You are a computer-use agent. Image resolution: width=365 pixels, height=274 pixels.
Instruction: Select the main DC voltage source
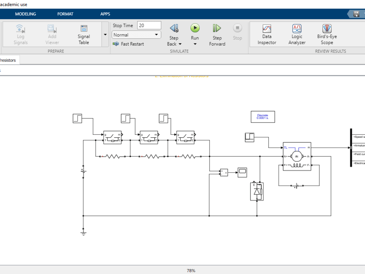(x=83, y=172)
